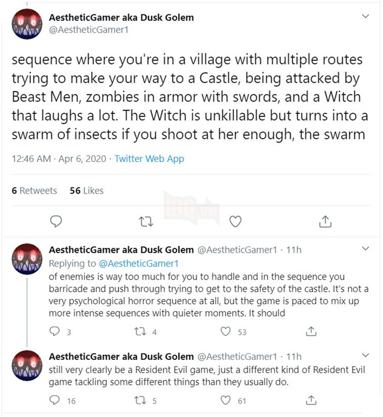This screenshot has width=383, height=417.
Task: Reply to the main tweet
Action: pos(55,221)
